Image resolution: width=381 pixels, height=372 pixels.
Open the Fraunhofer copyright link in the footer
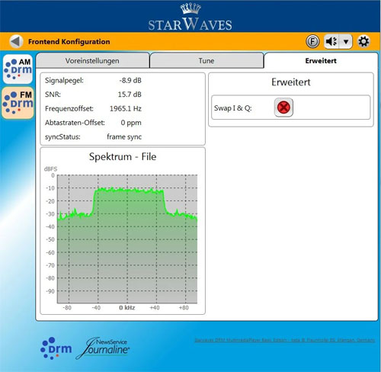pos(285,340)
